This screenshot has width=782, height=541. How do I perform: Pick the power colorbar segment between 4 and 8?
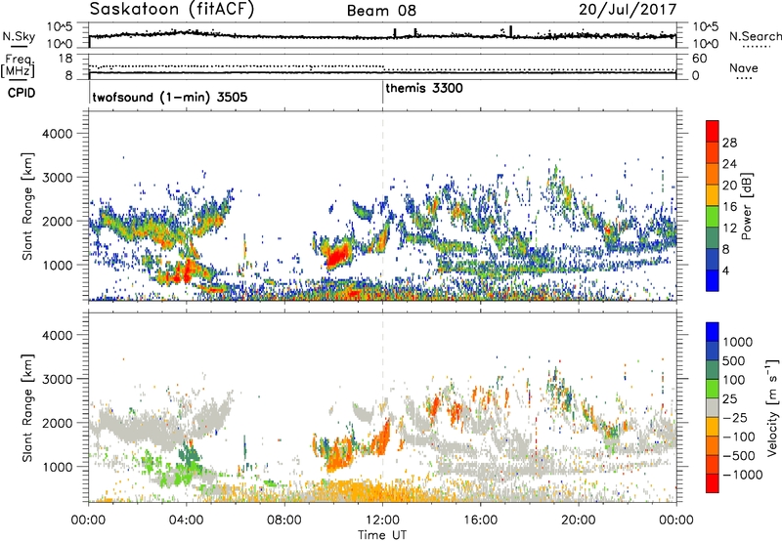[713, 259]
